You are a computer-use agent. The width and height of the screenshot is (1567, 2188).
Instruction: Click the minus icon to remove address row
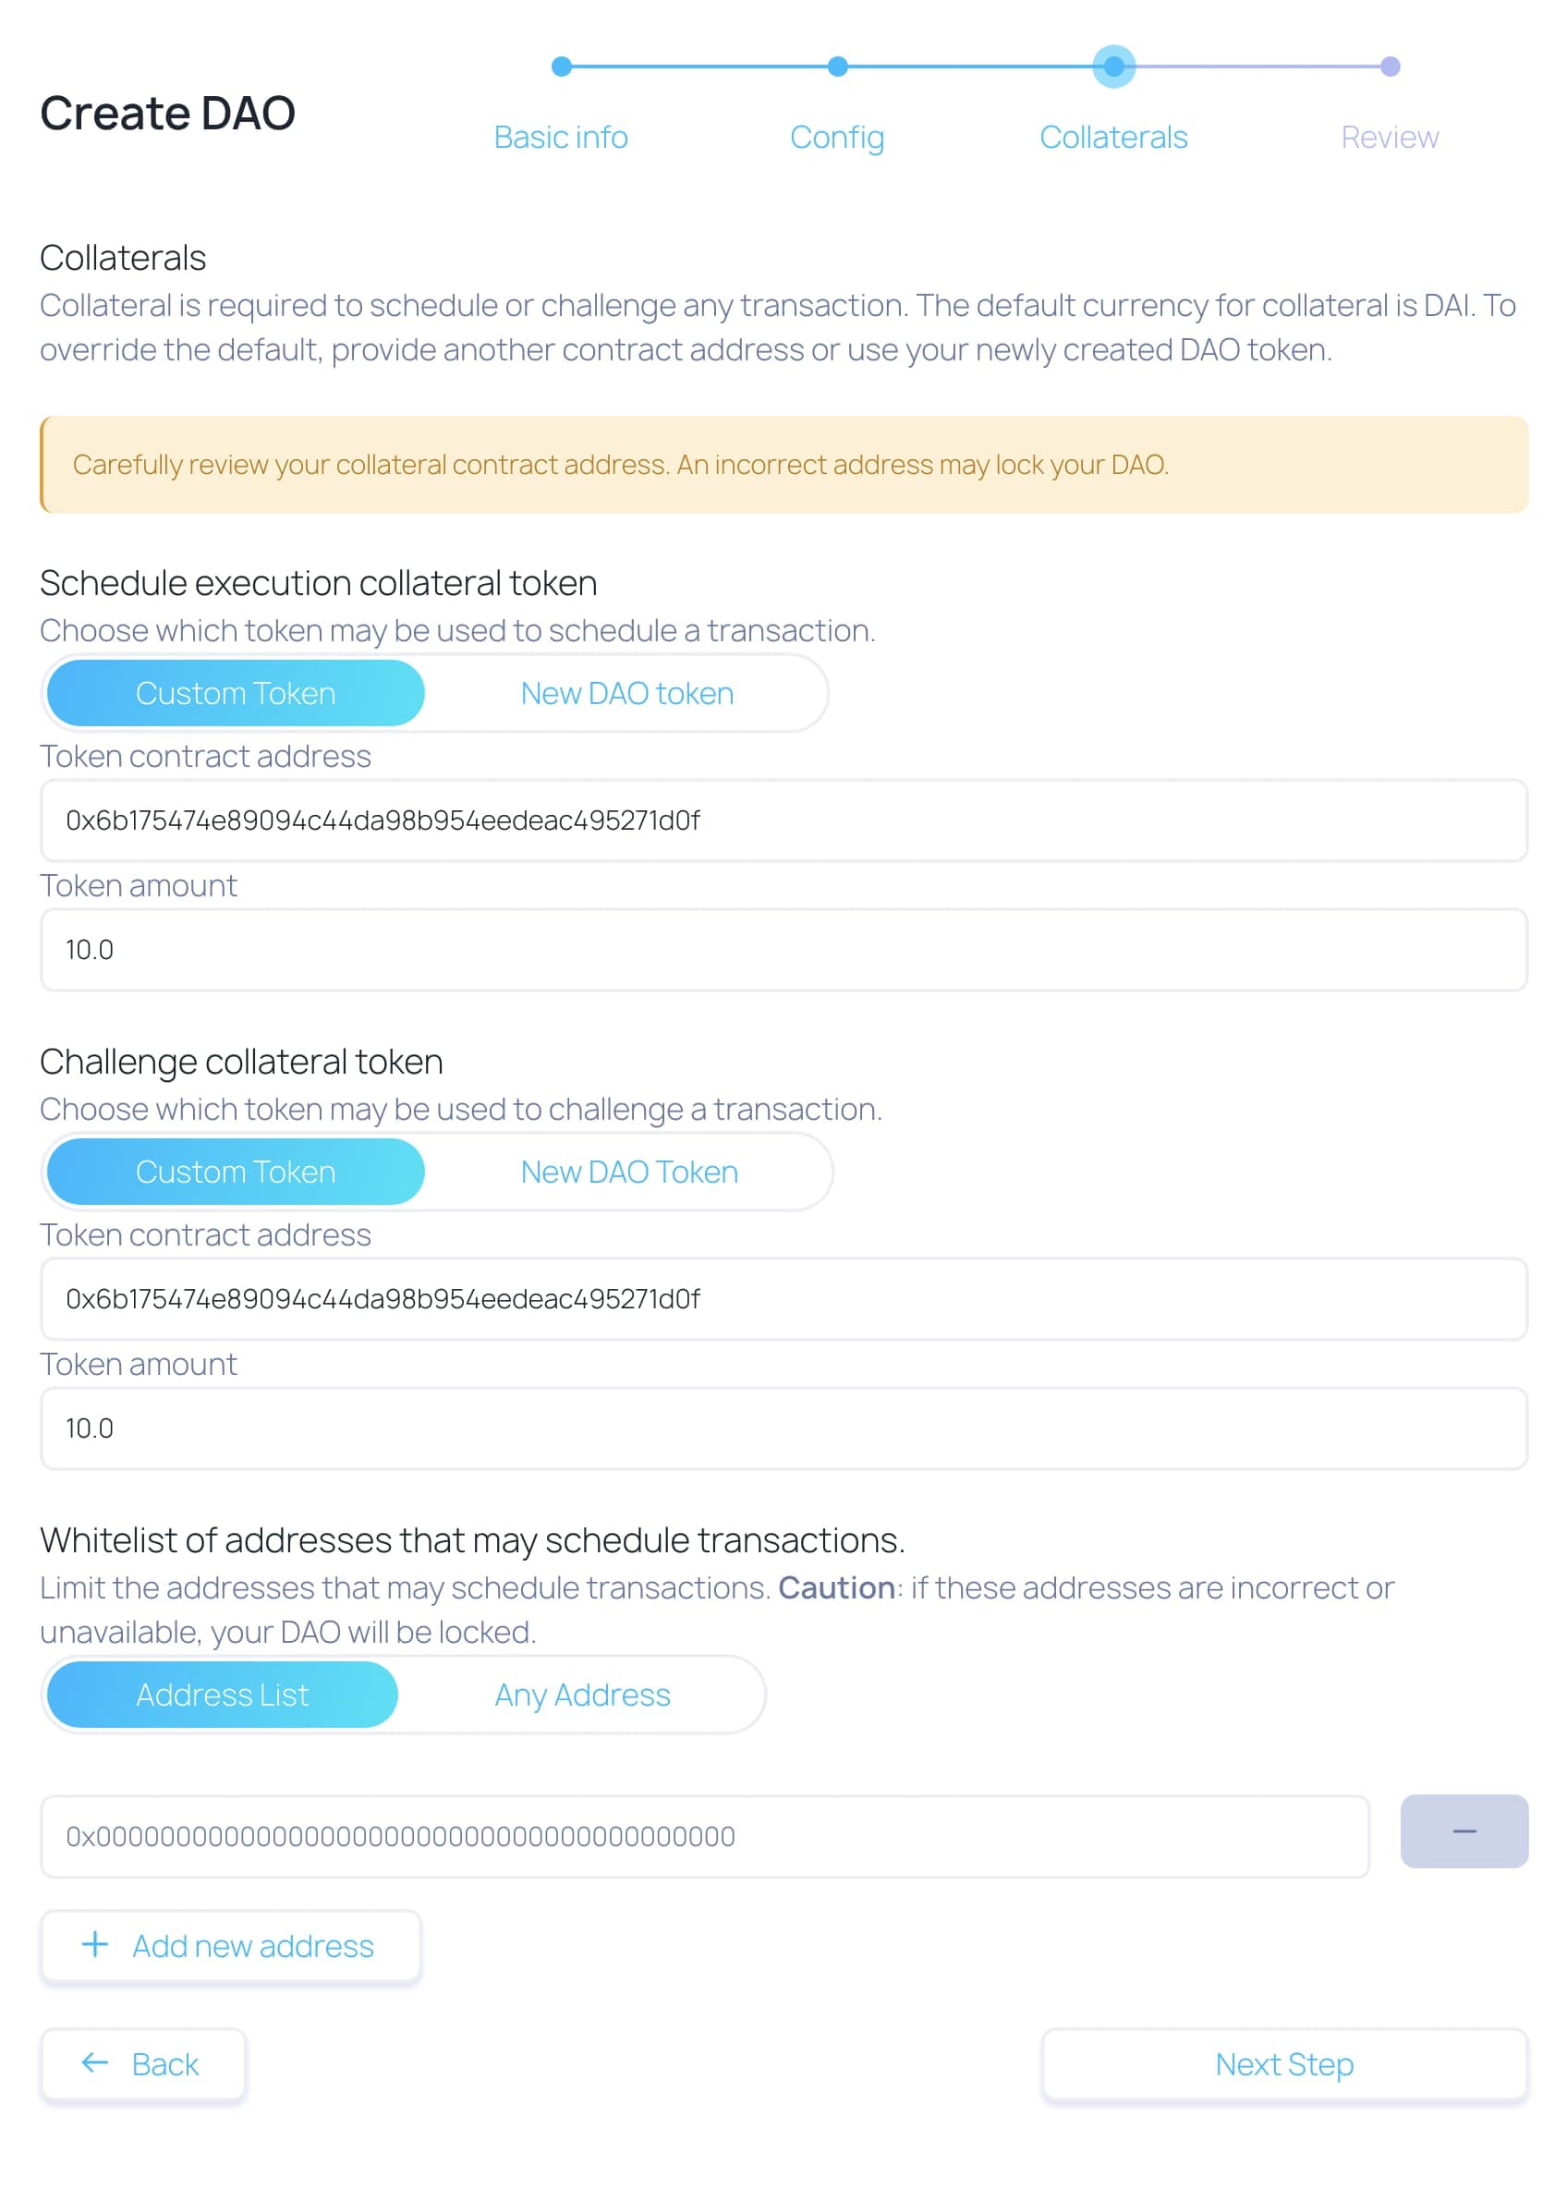click(x=1464, y=1831)
